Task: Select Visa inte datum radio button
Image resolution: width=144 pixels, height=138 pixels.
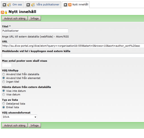Action: (4, 91)
